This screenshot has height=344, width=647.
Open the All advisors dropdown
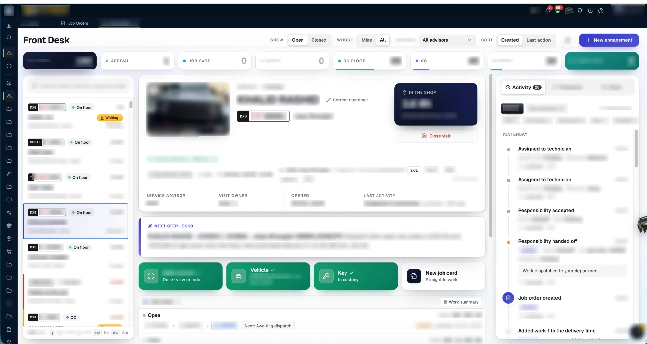tap(447, 40)
